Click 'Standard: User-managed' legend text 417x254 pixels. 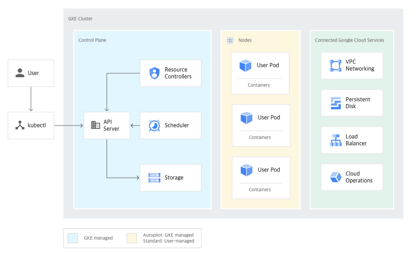[169, 241]
